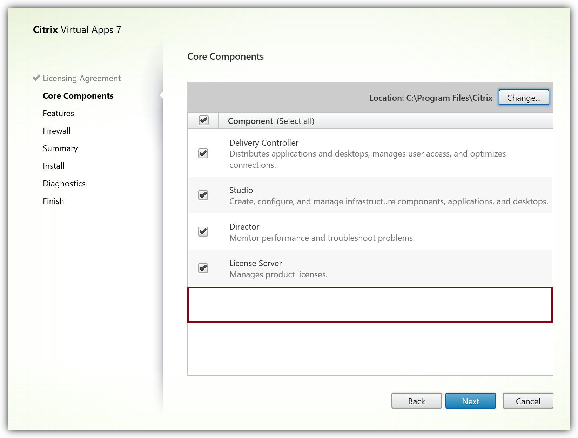Click the Core Components sidebar item

tap(78, 96)
